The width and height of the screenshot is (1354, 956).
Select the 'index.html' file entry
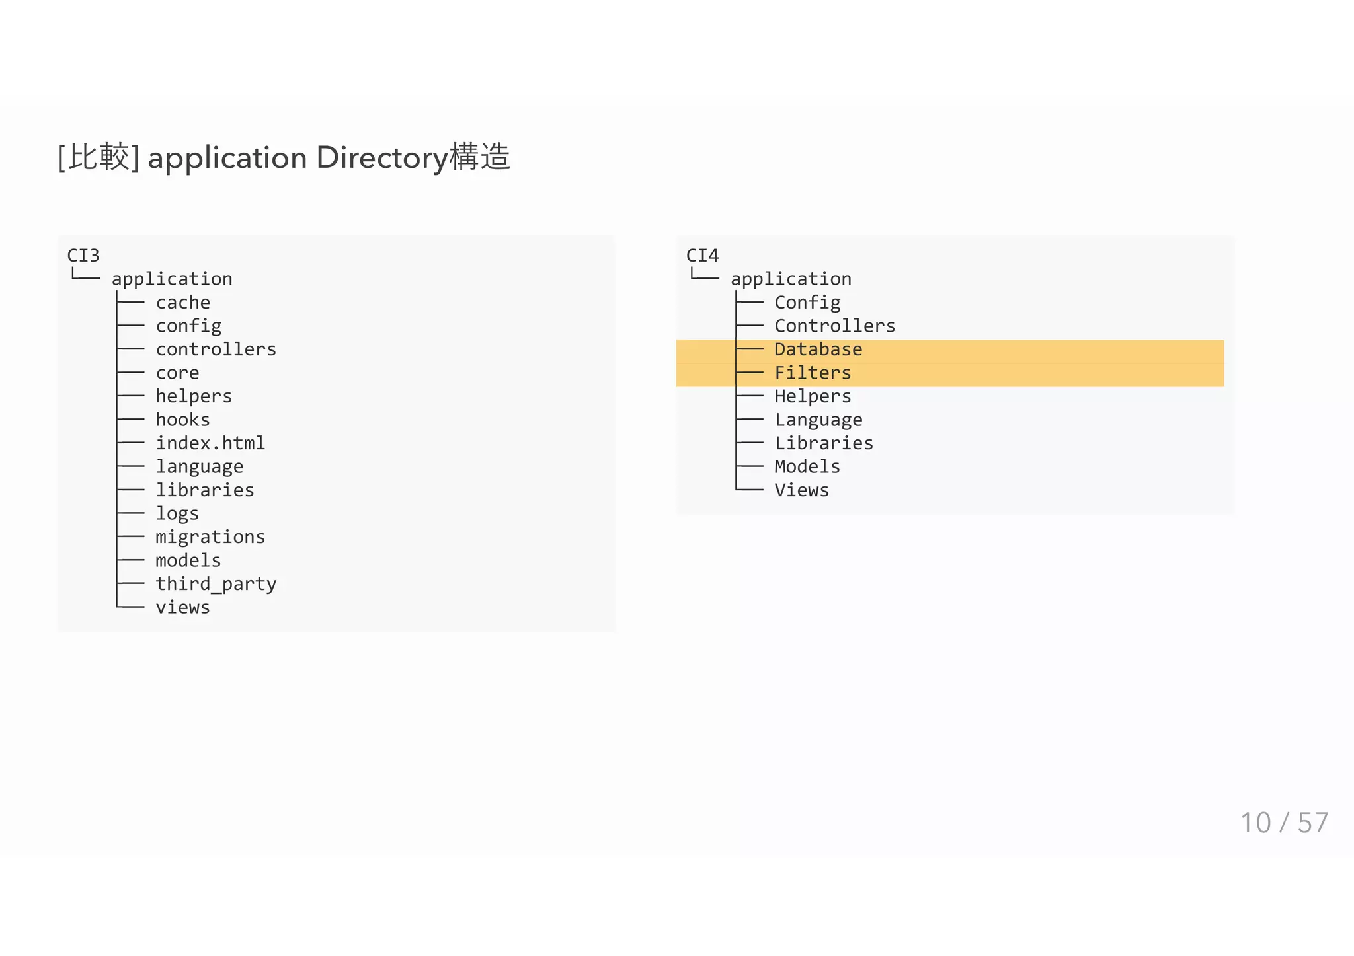(210, 443)
